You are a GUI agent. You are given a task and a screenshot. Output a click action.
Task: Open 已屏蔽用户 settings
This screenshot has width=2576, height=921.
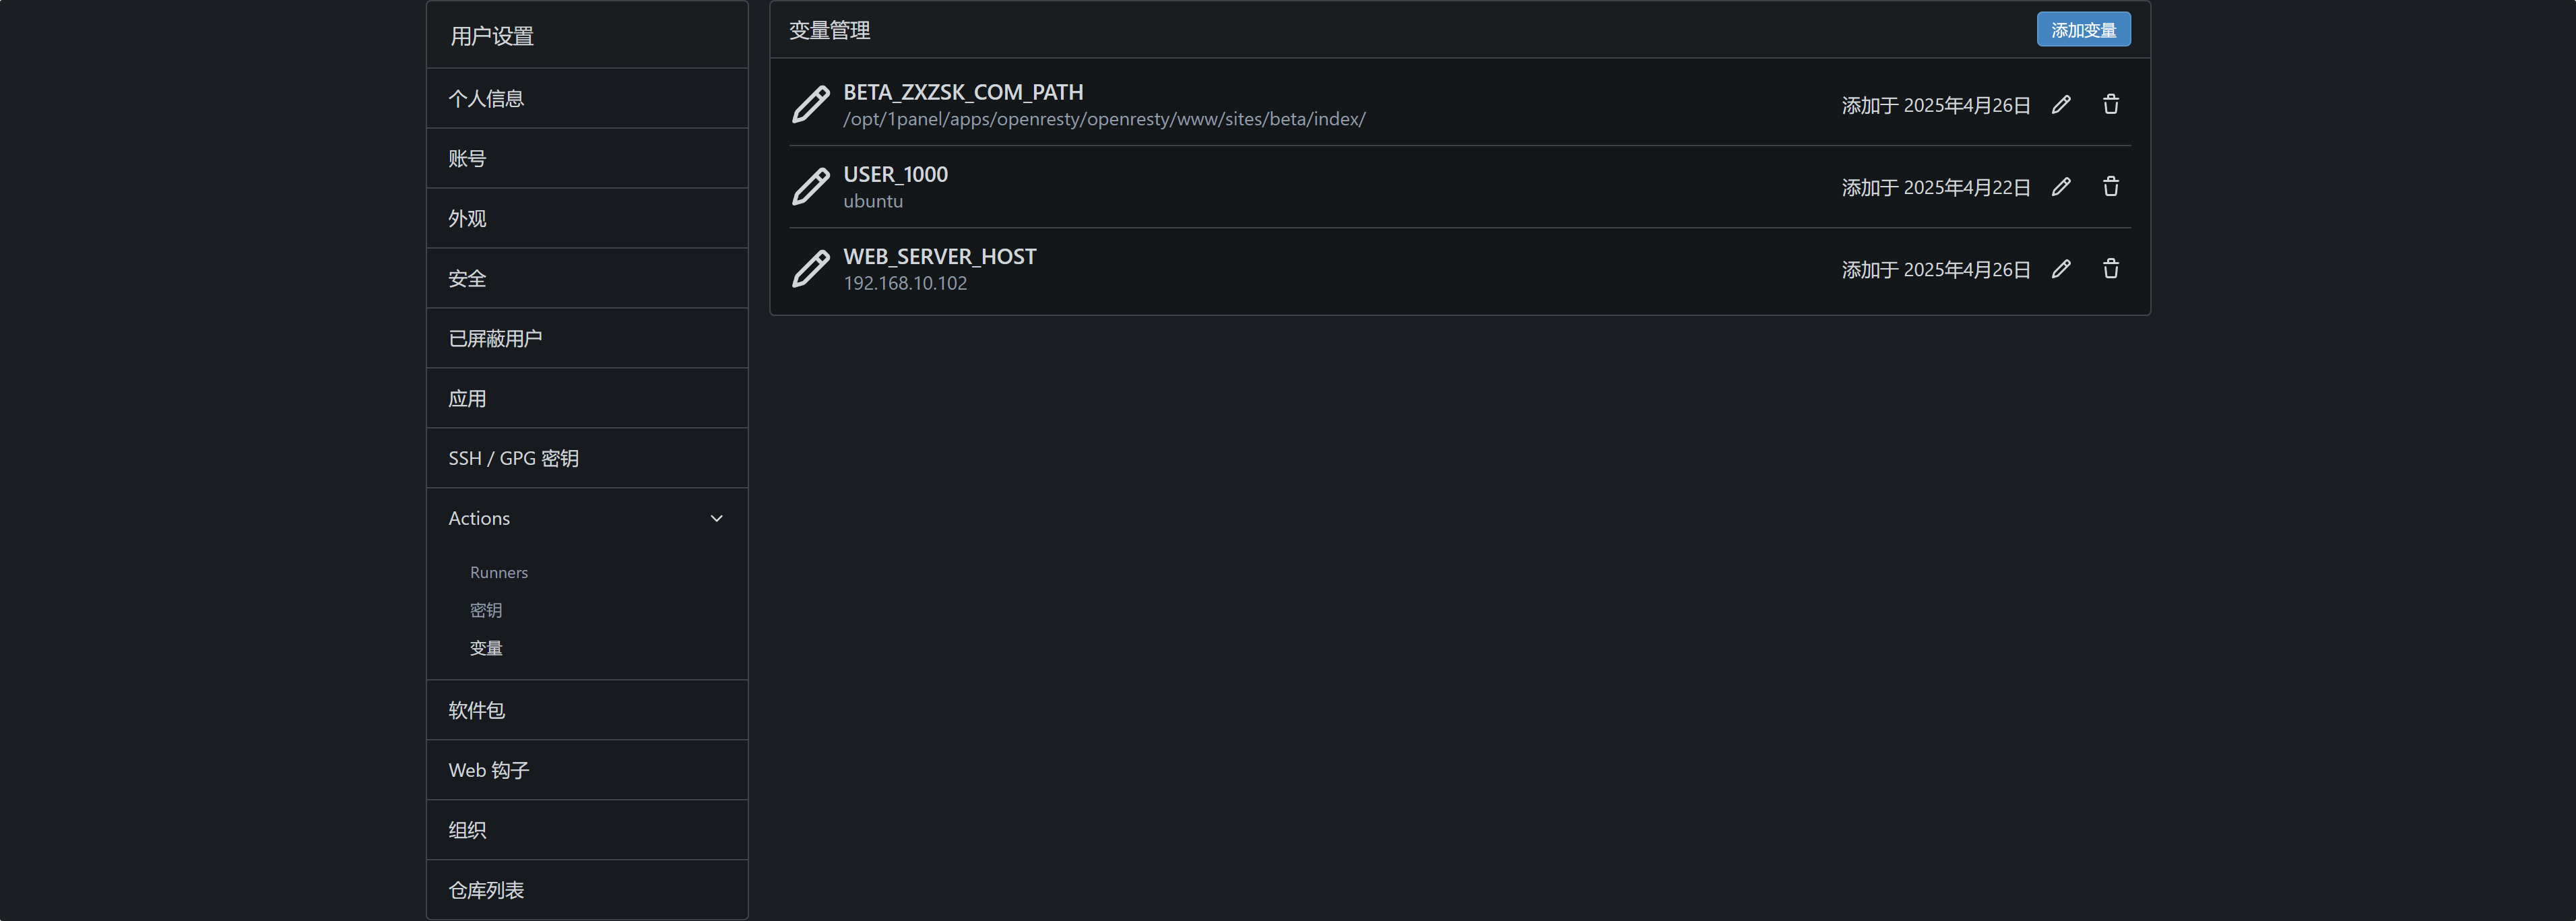(495, 338)
